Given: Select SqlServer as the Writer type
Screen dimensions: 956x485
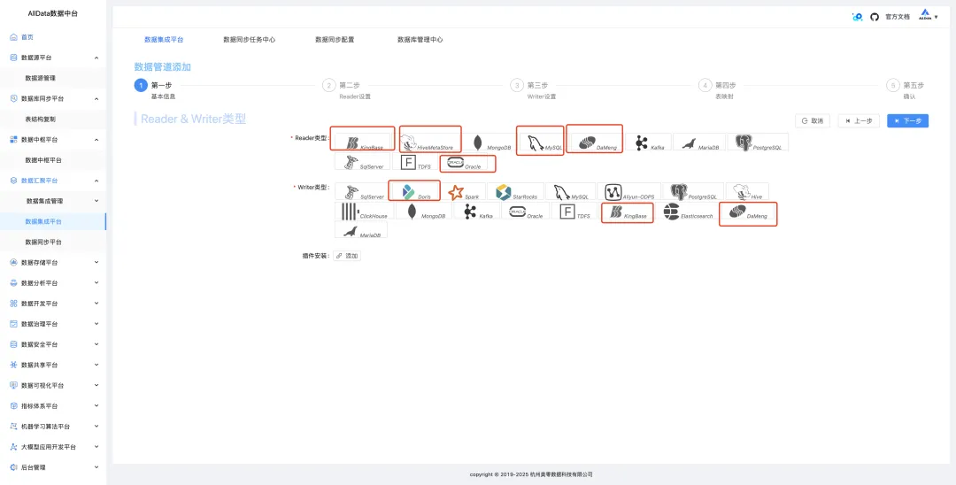Looking at the screenshot, I should [x=361, y=193].
